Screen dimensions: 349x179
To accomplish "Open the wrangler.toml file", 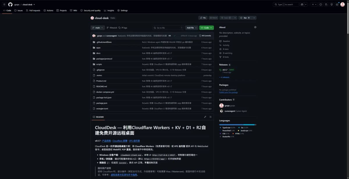I will coord(102,109).
